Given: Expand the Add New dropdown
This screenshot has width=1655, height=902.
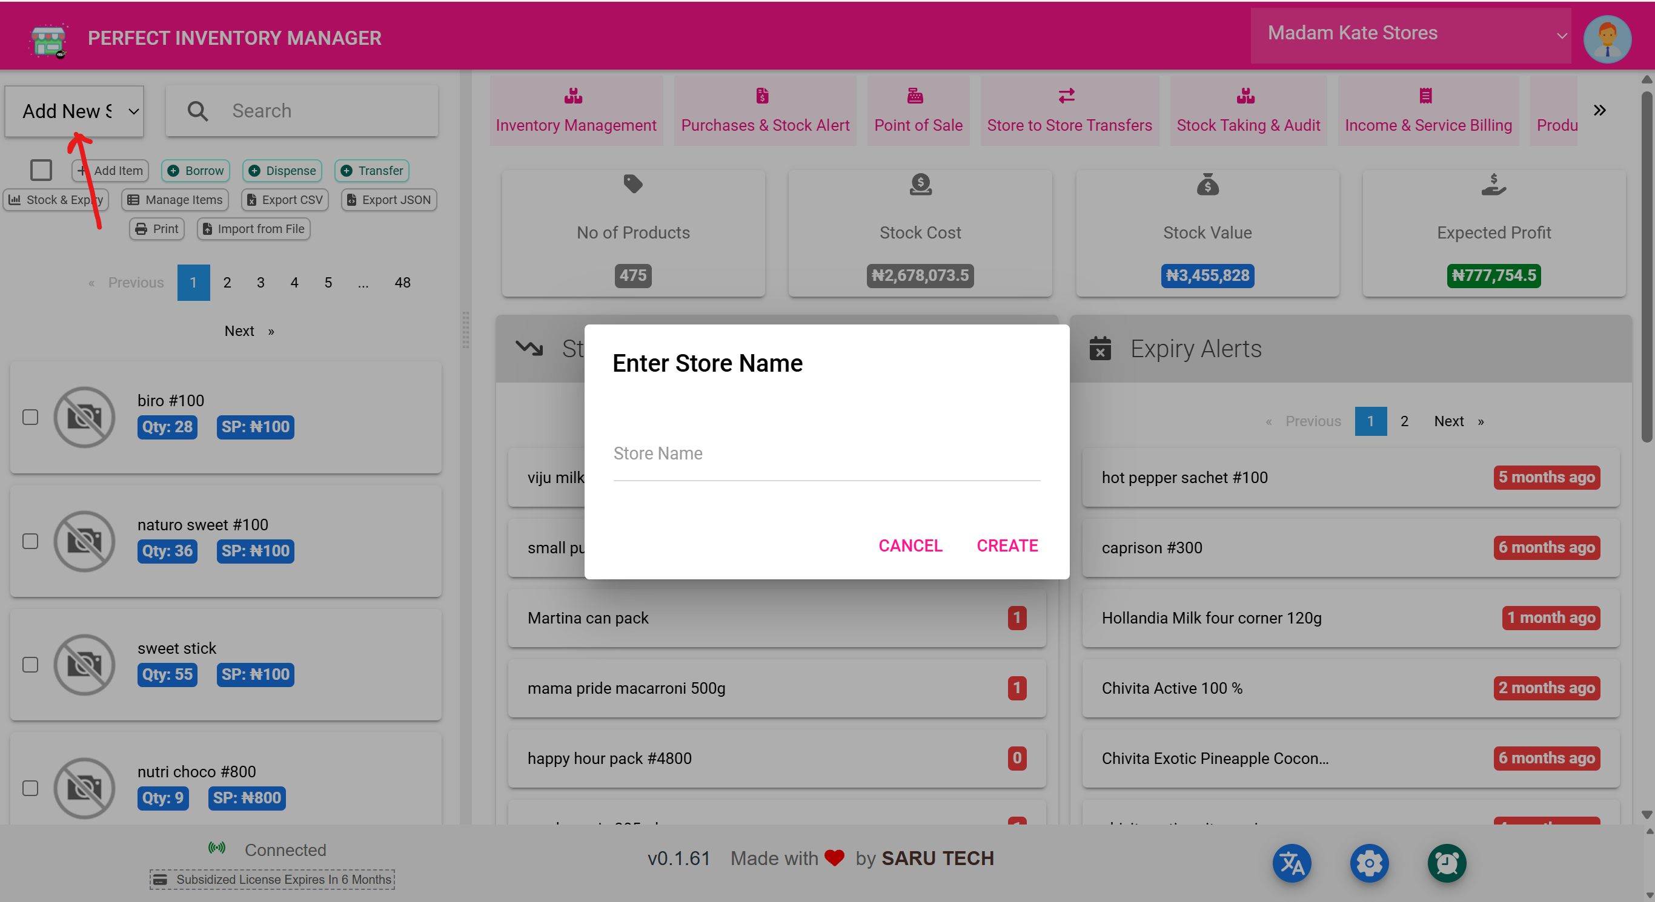Looking at the screenshot, I should pos(75,111).
